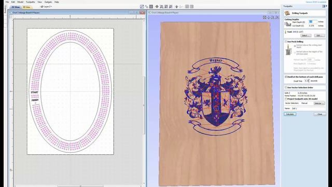
Task: Select retract above cutting start depth option
Action: point(295,46)
